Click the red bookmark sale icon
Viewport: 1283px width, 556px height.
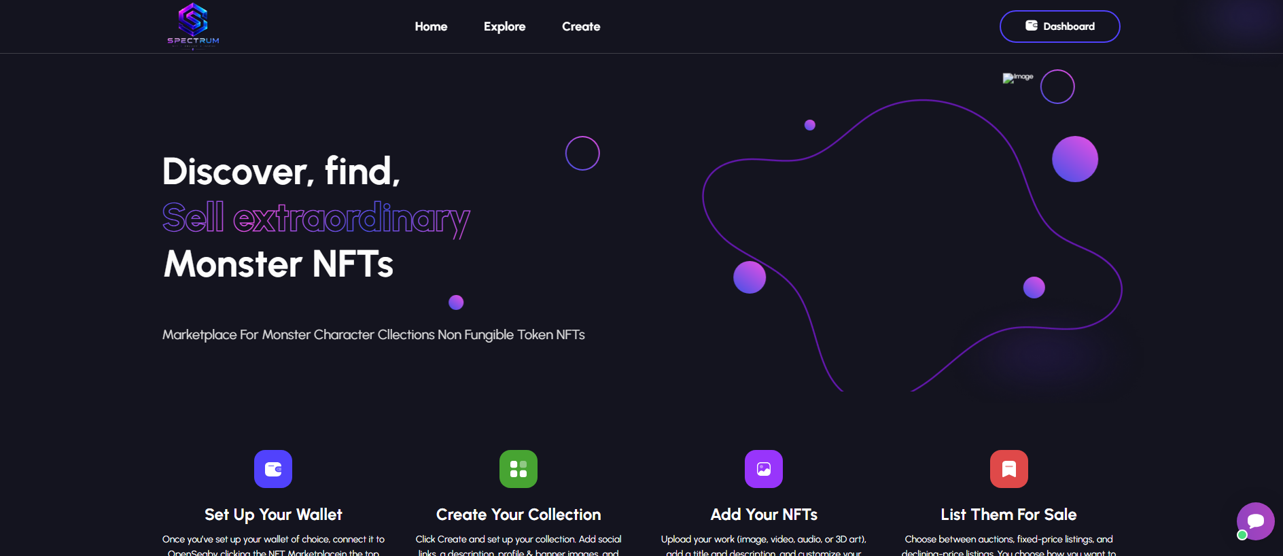(1009, 469)
